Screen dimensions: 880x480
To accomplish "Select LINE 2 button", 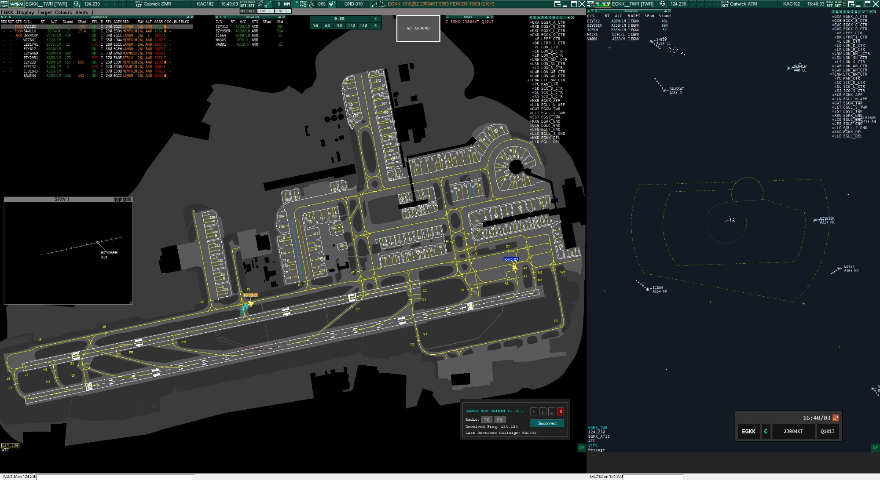I will click(x=282, y=11).
